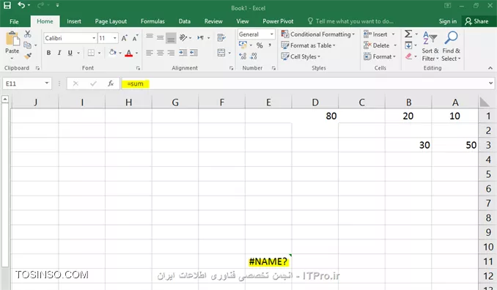Click the Decrease Decimal icon
The width and height of the screenshot is (497, 290).
254,56
